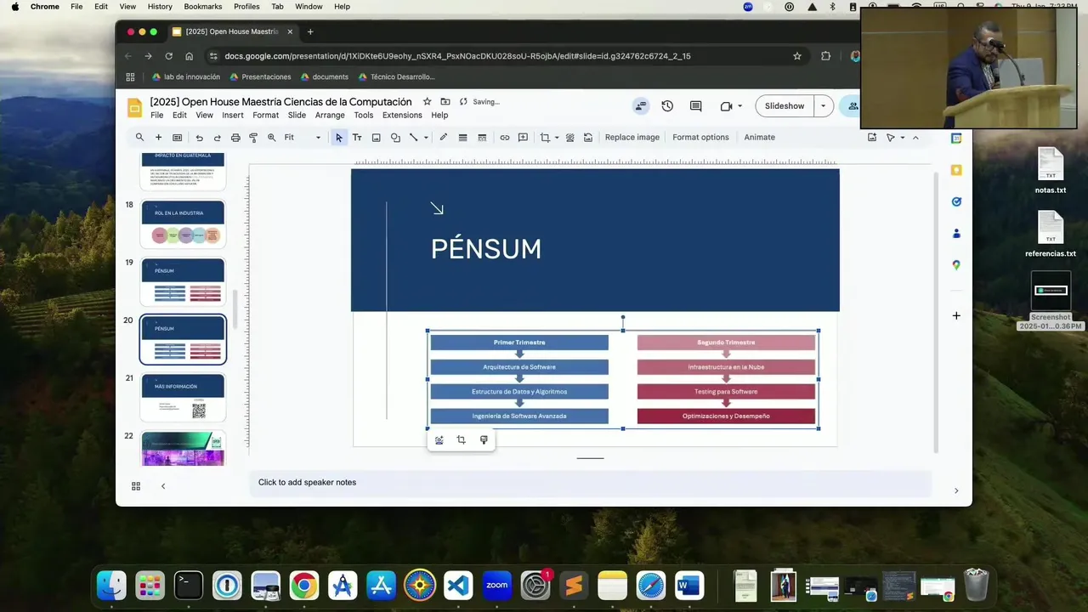The width and height of the screenshot is (1088, 612).
Task: Select the line tool icon
Action: (414, 137)
